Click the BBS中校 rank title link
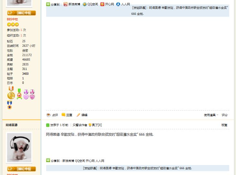236x175 pixels. click(x=12, y=19)
